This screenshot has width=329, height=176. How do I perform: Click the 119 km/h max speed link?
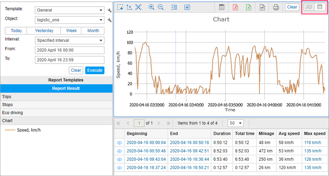[x=313, y=143]
